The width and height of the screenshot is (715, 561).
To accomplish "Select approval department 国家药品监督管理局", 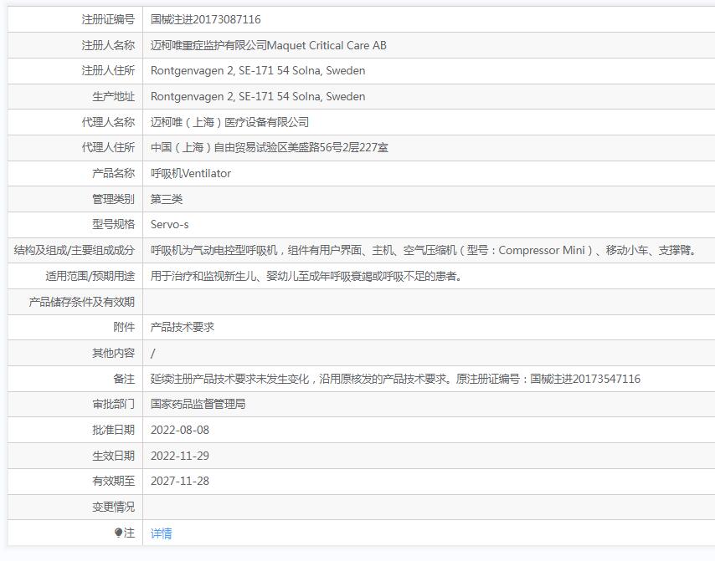I will pyautogui.click(x=198, y=404).
